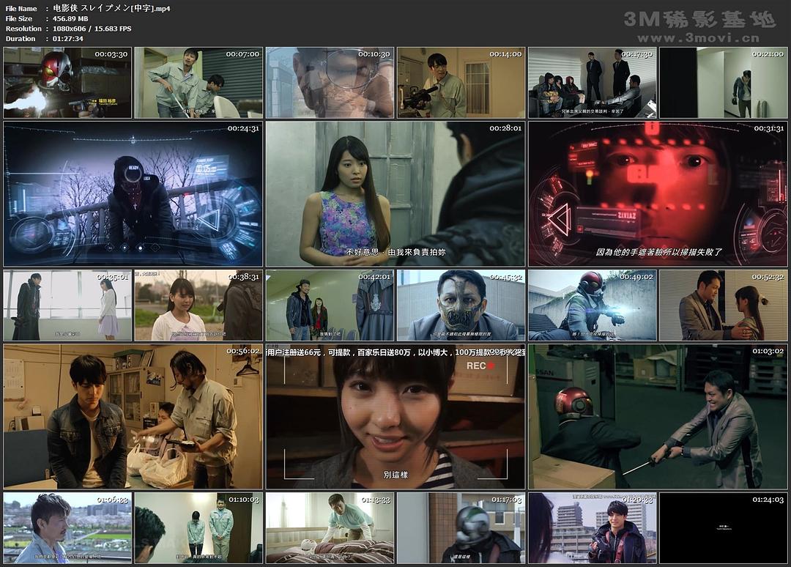
Task: Open the www.3movi.cn website link
Action: [699, 38]
